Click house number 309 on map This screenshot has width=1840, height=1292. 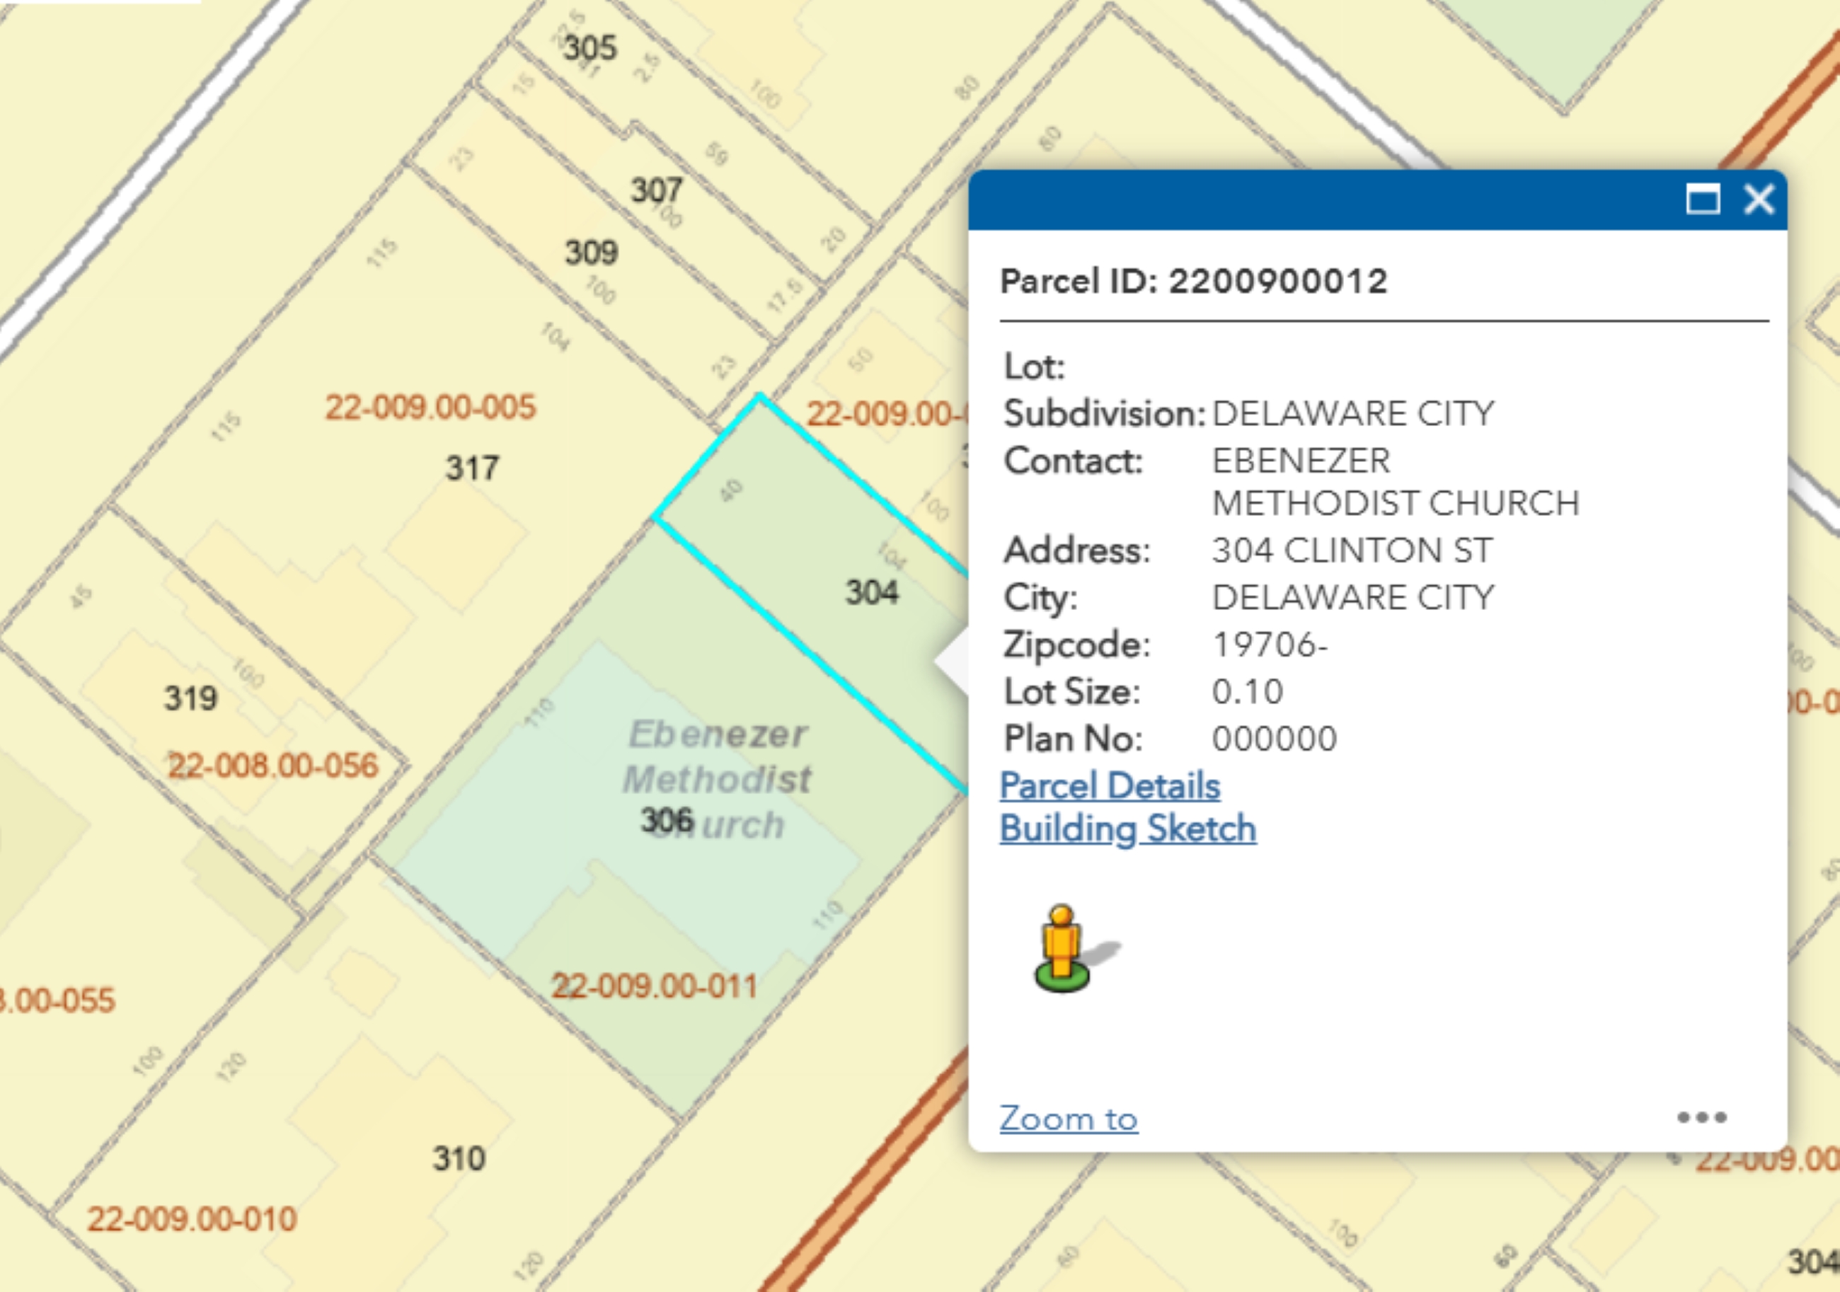(x=592, y=253)
